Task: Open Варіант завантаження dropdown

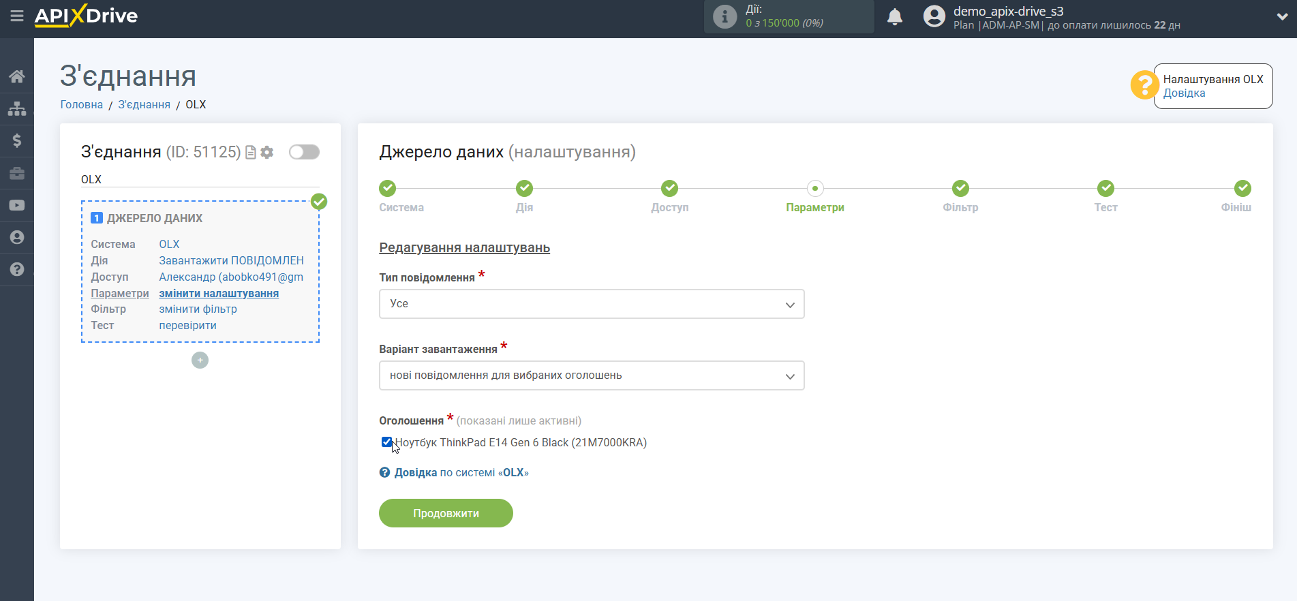Action: coord(592,375)
